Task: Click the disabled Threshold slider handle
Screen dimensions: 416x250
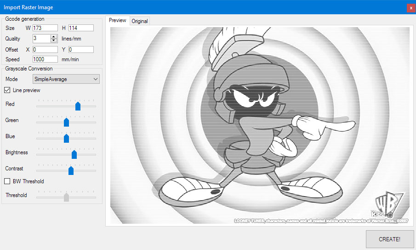Action: (x=66, y=197)
